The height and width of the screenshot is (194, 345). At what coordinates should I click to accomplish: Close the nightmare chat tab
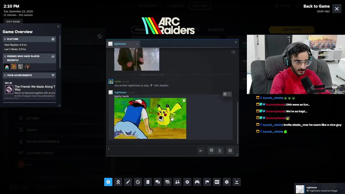coord(137,44)
